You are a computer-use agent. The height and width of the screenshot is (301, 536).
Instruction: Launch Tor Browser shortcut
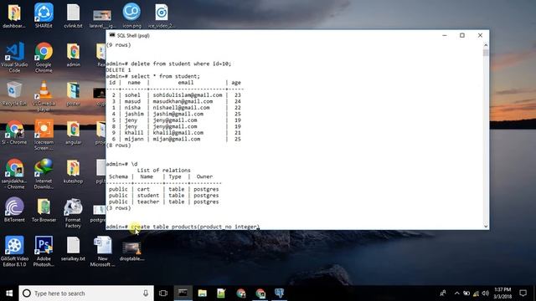tap(44, 210)
